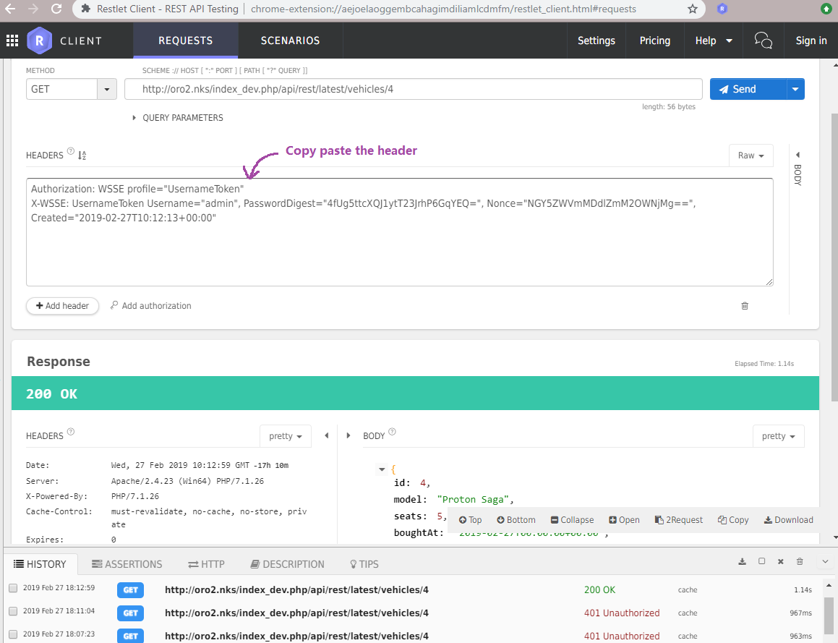The width and height of the screenshot is (838, 643).
Task: Tick the 18:07:23 history entry checkbox
Action: 13,635
